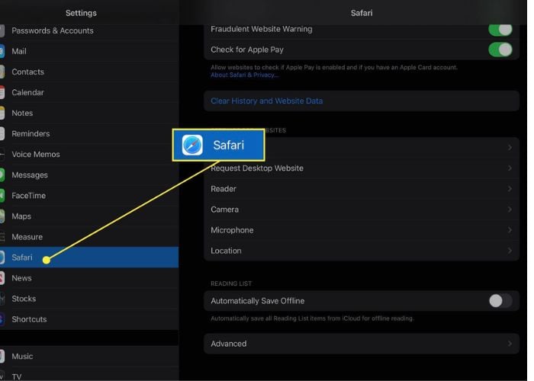This screenshot has height=381, width=534.
Task: Select the highlighted Safari sidebar row
Action: pos(89,258)
